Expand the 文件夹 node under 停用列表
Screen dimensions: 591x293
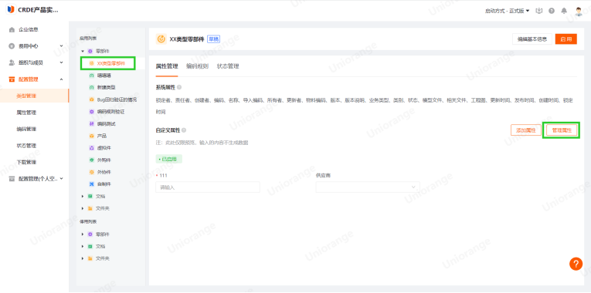(83, 258)
